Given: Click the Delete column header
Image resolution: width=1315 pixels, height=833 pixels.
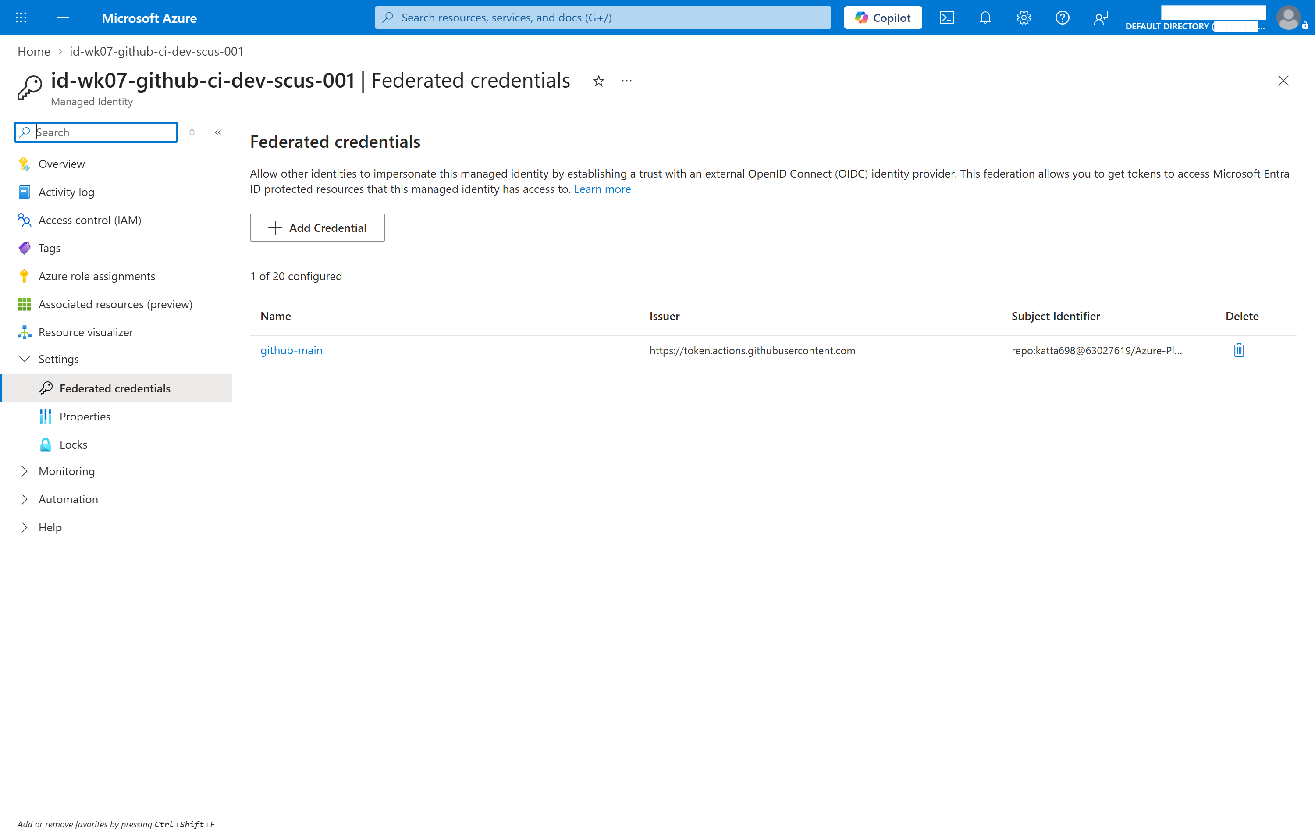Looking at the screenshot, I should click(x=1242, y=316).
